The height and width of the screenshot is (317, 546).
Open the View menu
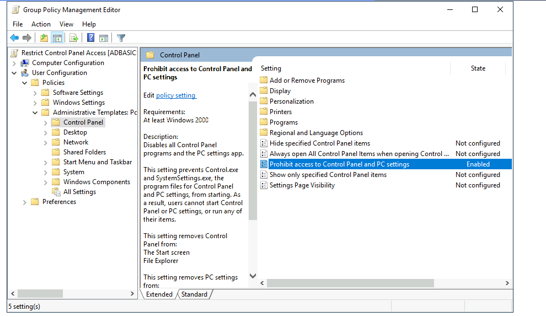coord(66,24)
